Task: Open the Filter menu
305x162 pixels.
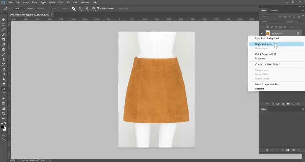Action: pyautogui.click(x=61, y=2)
